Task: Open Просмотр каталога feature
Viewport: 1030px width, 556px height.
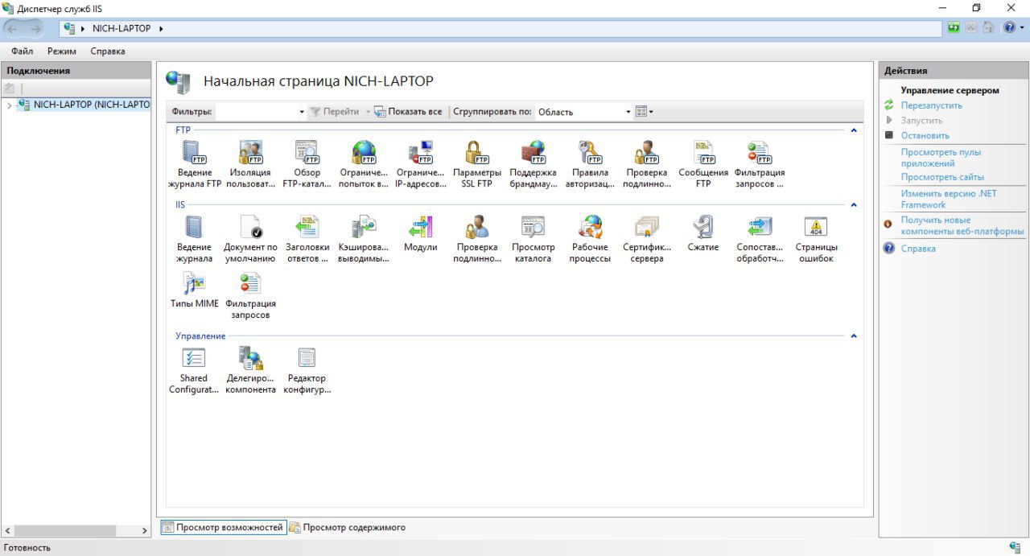Action: [x=533, y=239]
